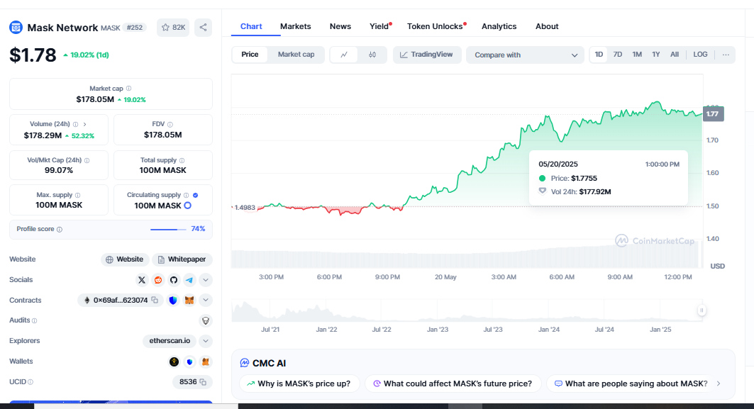This screenshot has height=409, width=754.
Task: Click the Profile score 74% progress bar
Action: tap(168, 229)
